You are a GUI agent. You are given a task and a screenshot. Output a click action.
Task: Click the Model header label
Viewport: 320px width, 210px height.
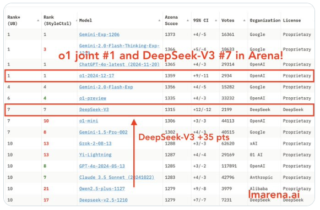pyautogui.click(x=85, y=20)
